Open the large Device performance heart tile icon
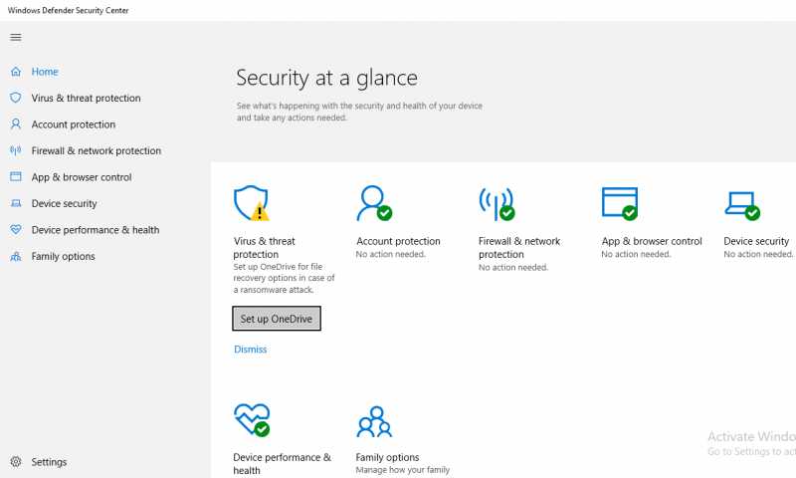 click(252, 420)
